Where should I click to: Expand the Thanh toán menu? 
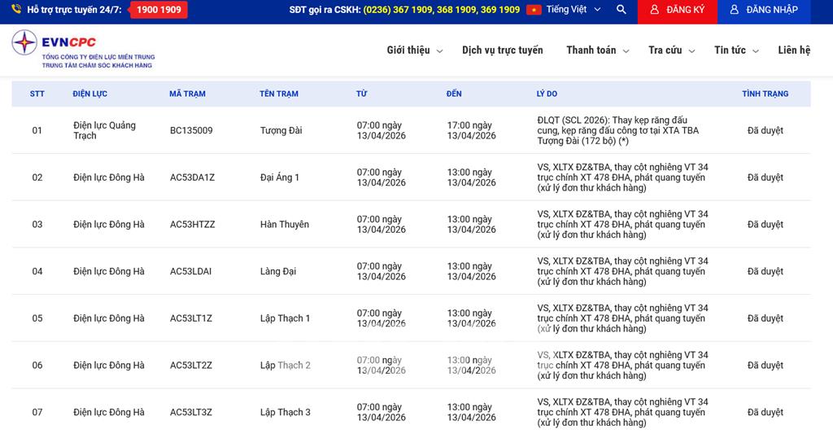pos(598,50)
